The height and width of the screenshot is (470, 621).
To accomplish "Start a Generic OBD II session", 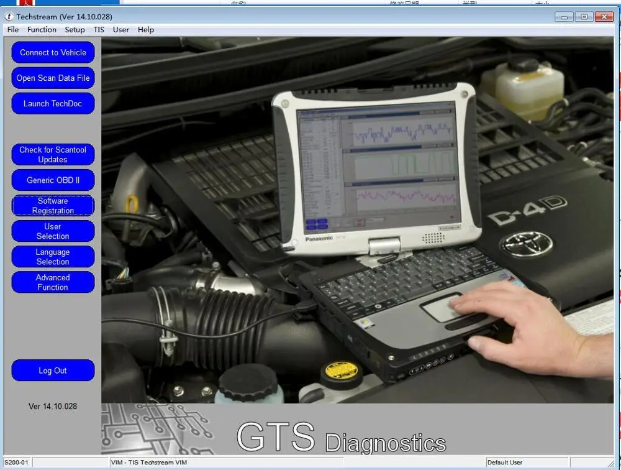I will [53, 180].
